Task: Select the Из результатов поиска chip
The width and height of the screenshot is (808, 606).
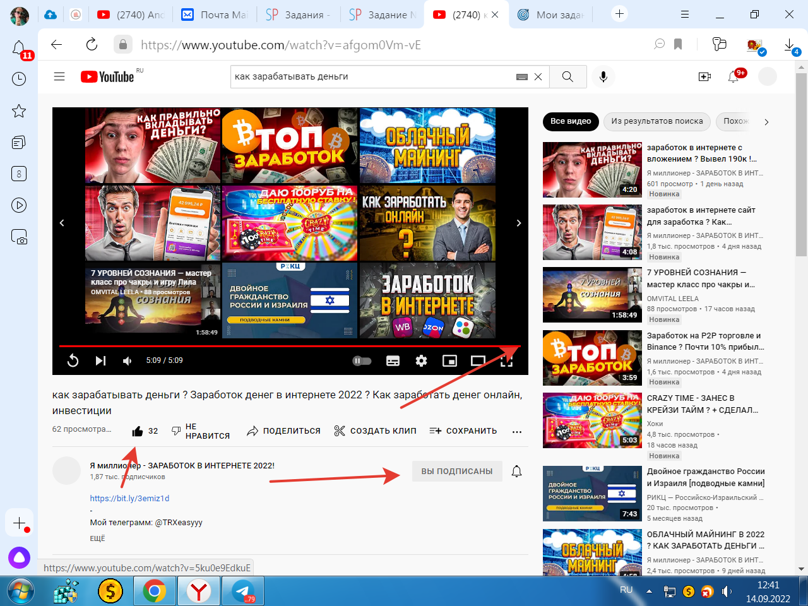Action: (x=657, y=121)
